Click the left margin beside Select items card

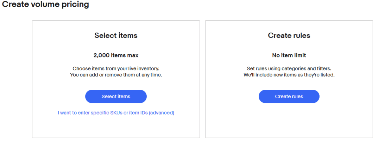tap(16, 79)
